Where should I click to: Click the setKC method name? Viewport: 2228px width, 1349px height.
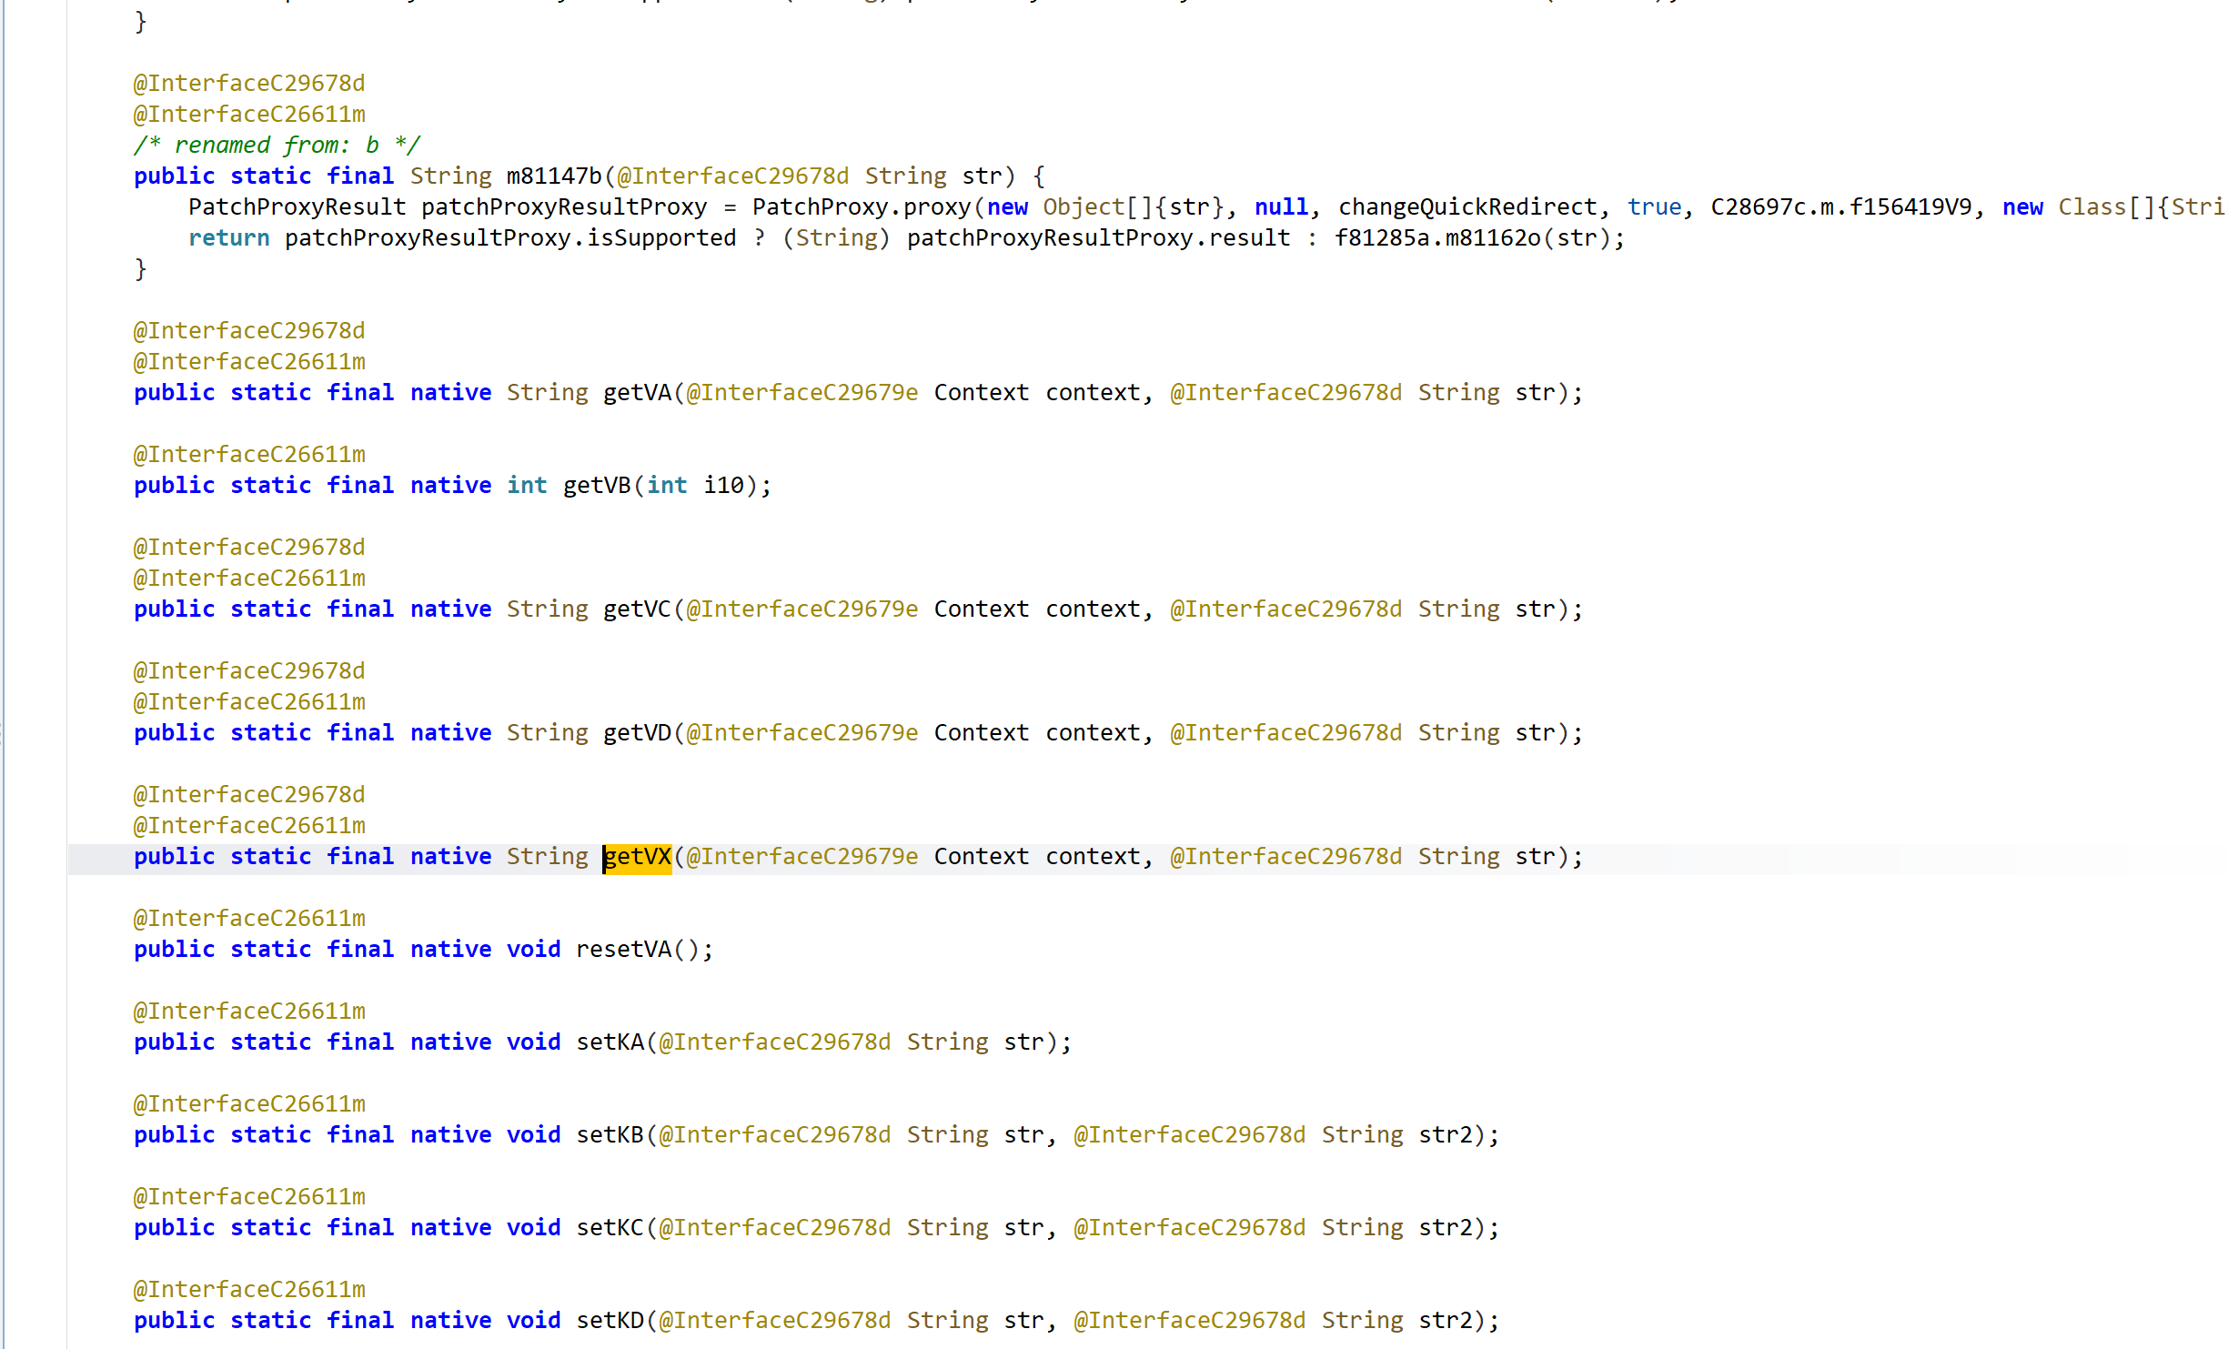click(610, 1228)
